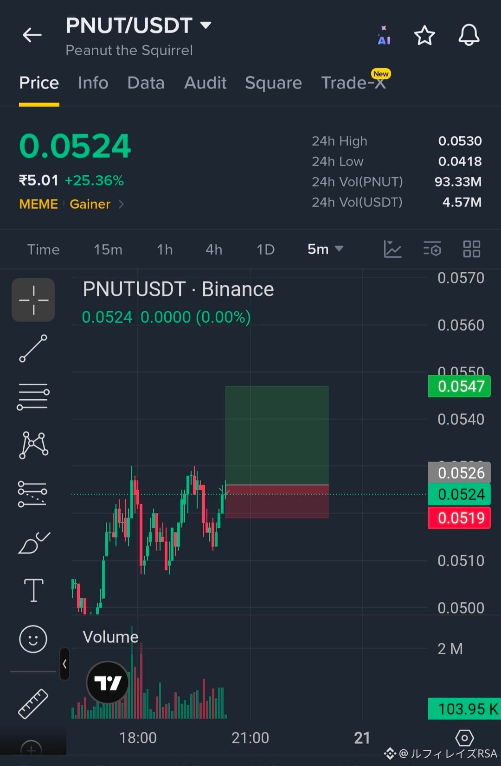Click the 18:00 time axis label
Screen dimensions: 501x766
point(138,738)
